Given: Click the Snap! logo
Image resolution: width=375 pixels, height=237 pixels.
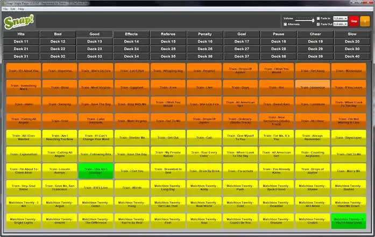Looking at the screenshot, I should (x=19, y=22).
